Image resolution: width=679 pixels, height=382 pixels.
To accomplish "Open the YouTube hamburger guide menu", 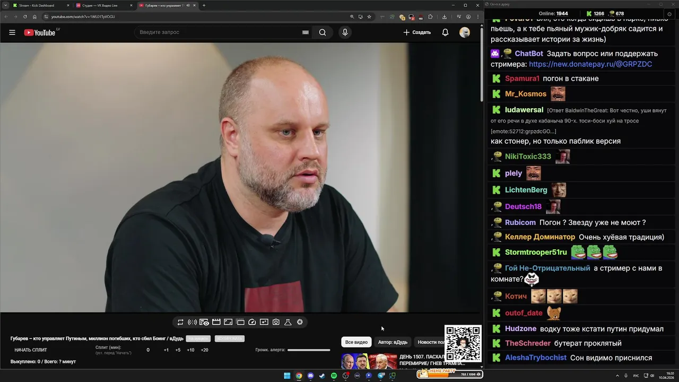I will click(12, 32).
